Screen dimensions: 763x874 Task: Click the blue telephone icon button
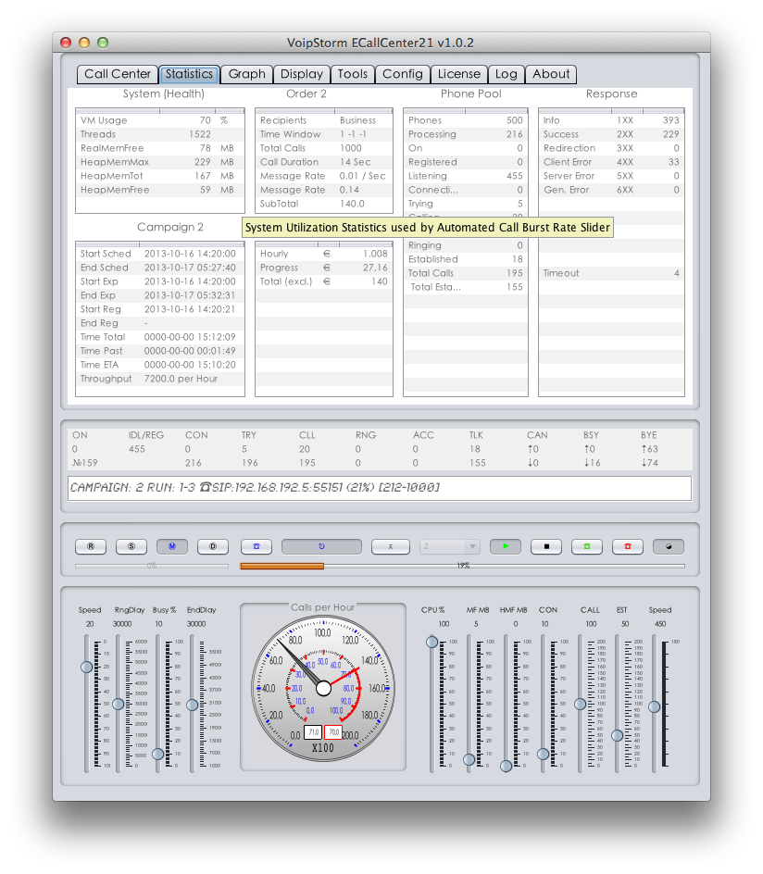pos(256,547)
